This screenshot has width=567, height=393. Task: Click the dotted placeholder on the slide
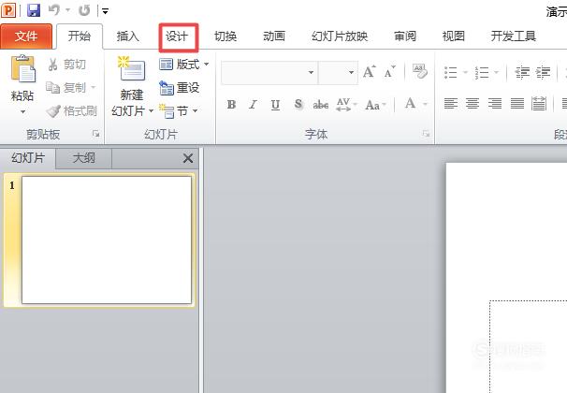[x=529, y=346]
